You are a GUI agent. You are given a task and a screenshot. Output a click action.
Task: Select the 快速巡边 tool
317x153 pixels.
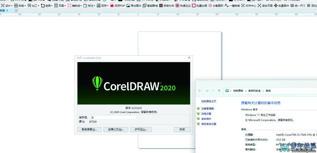(x=183, y=6)
